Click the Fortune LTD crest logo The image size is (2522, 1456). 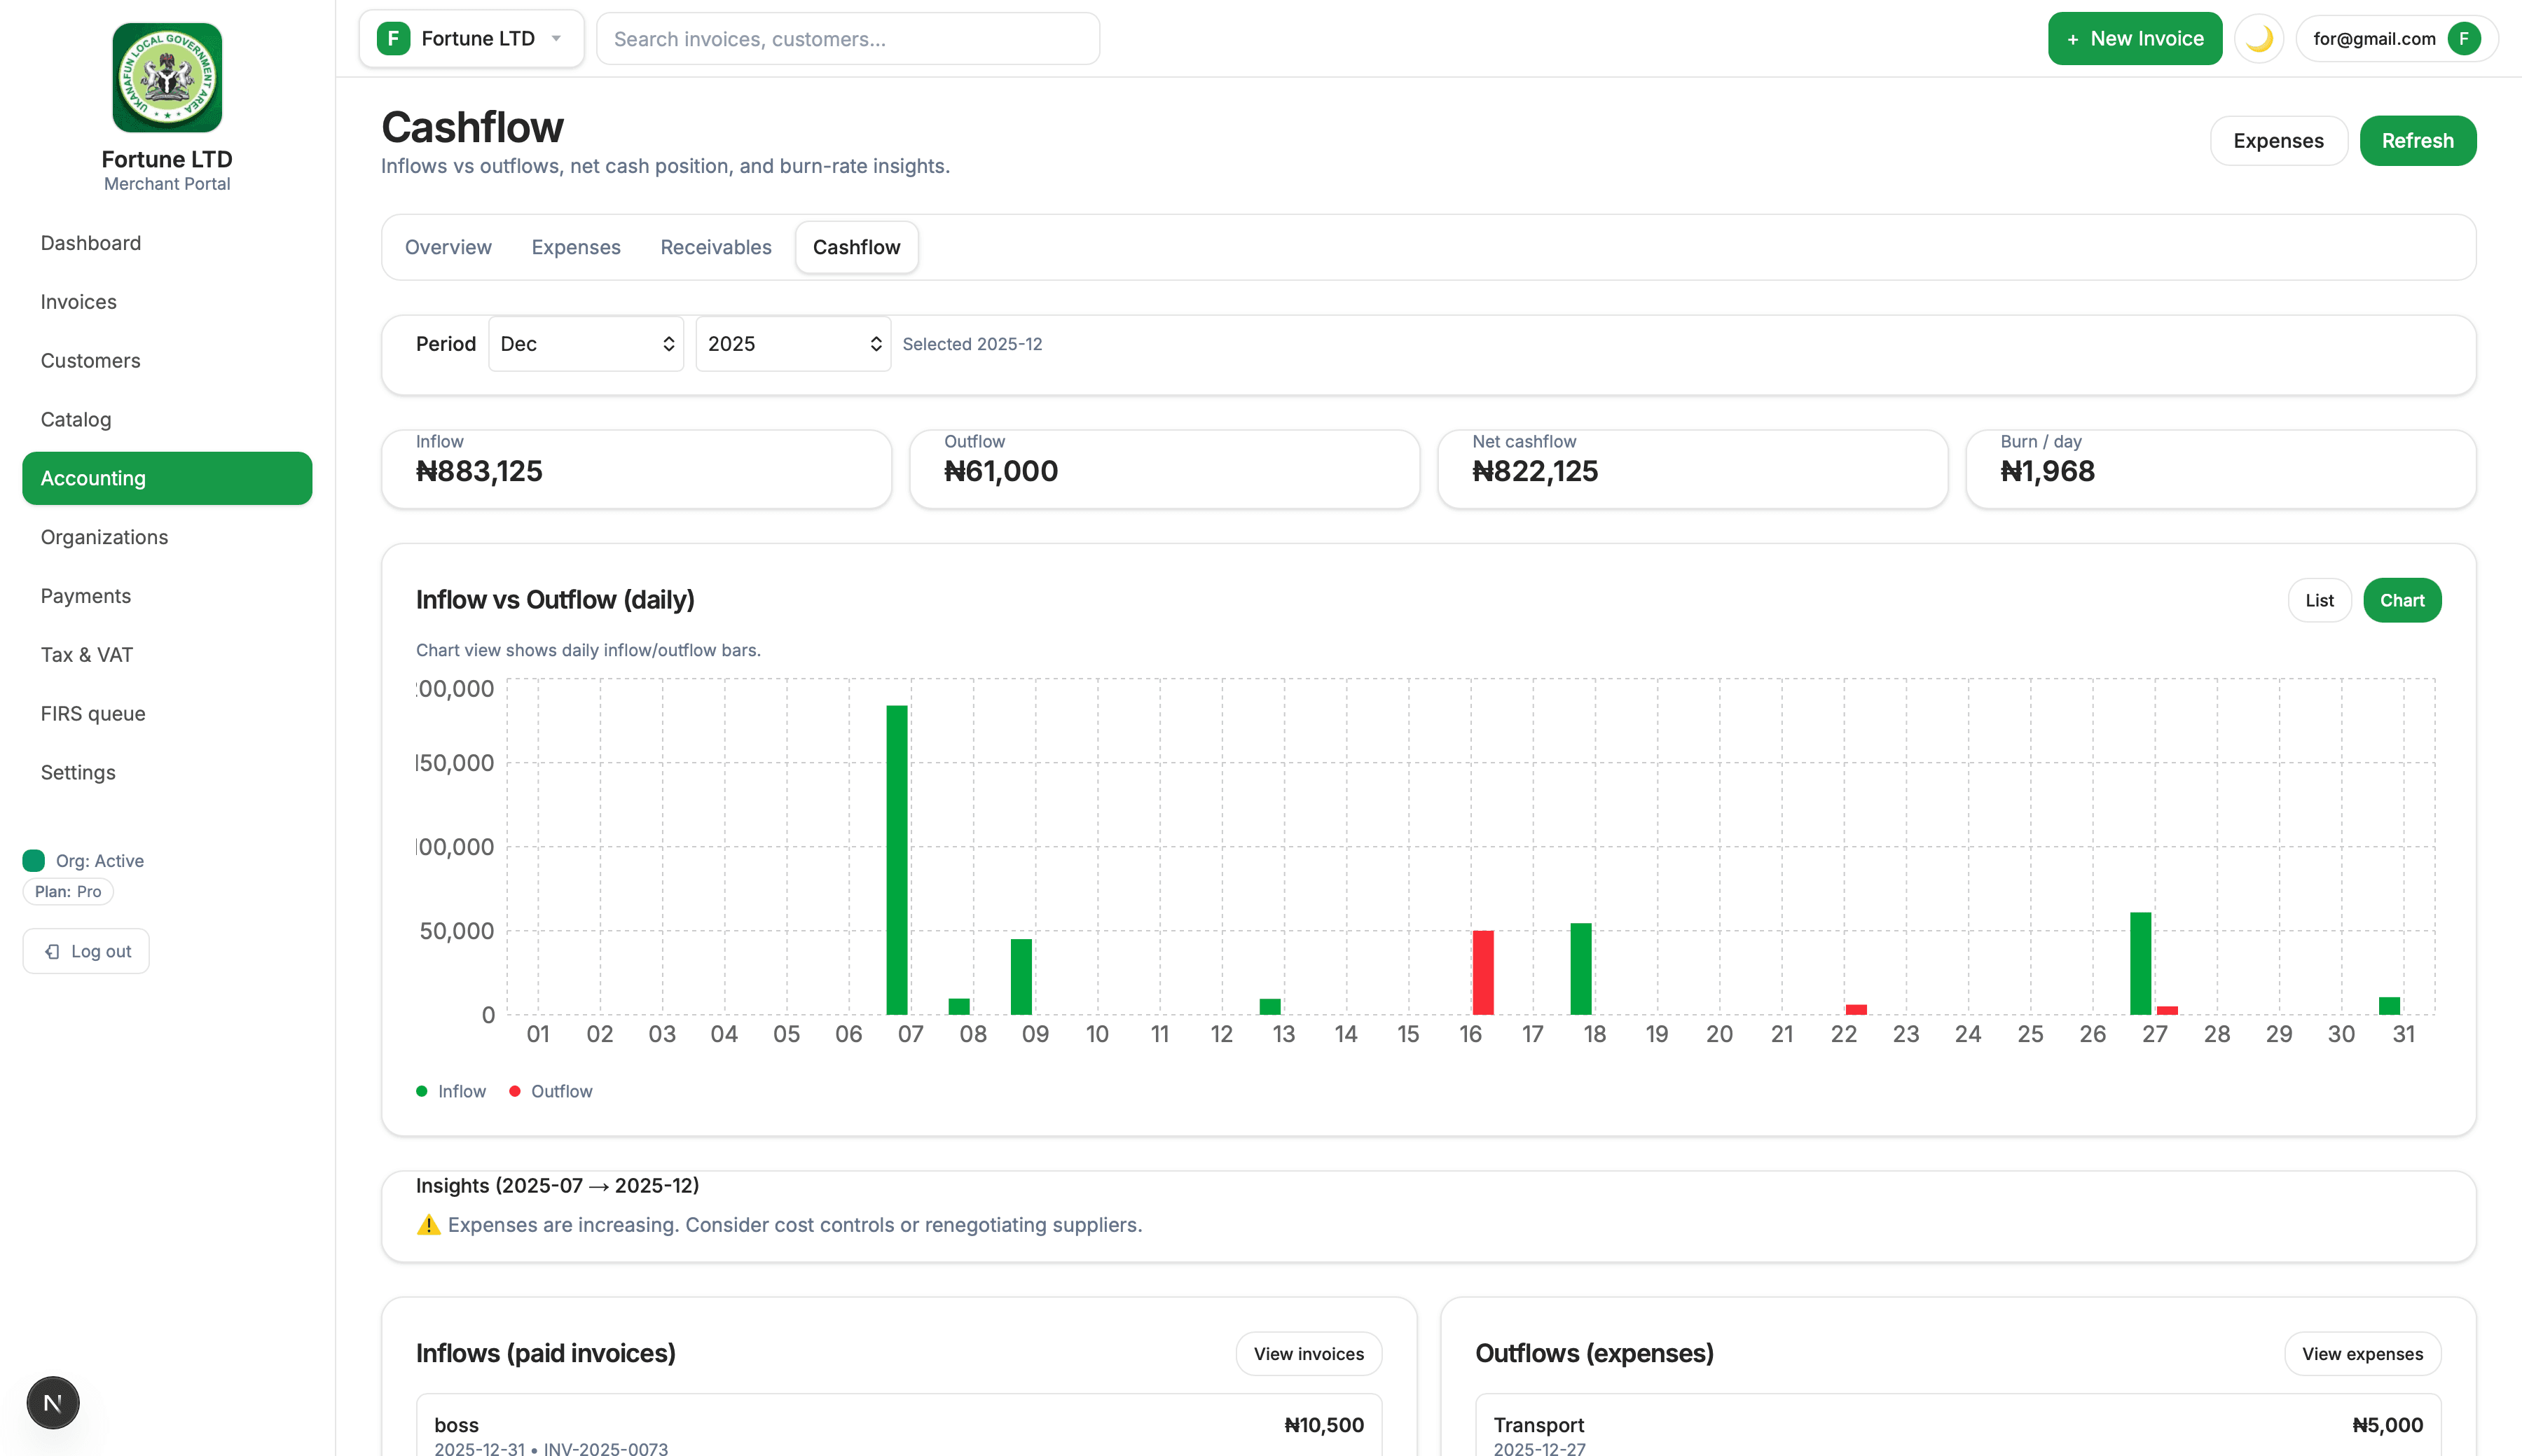click(167, 78)
